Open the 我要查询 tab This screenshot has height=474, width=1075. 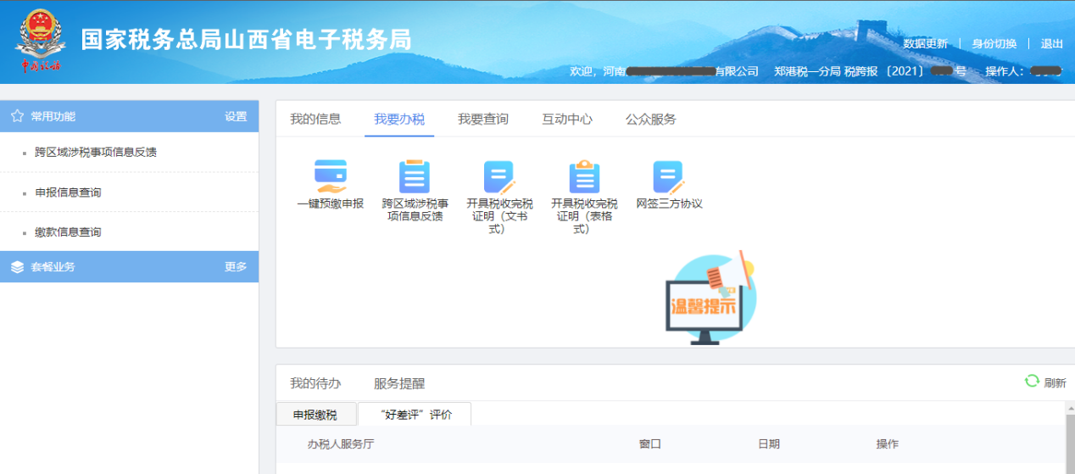tap(483, 119)
